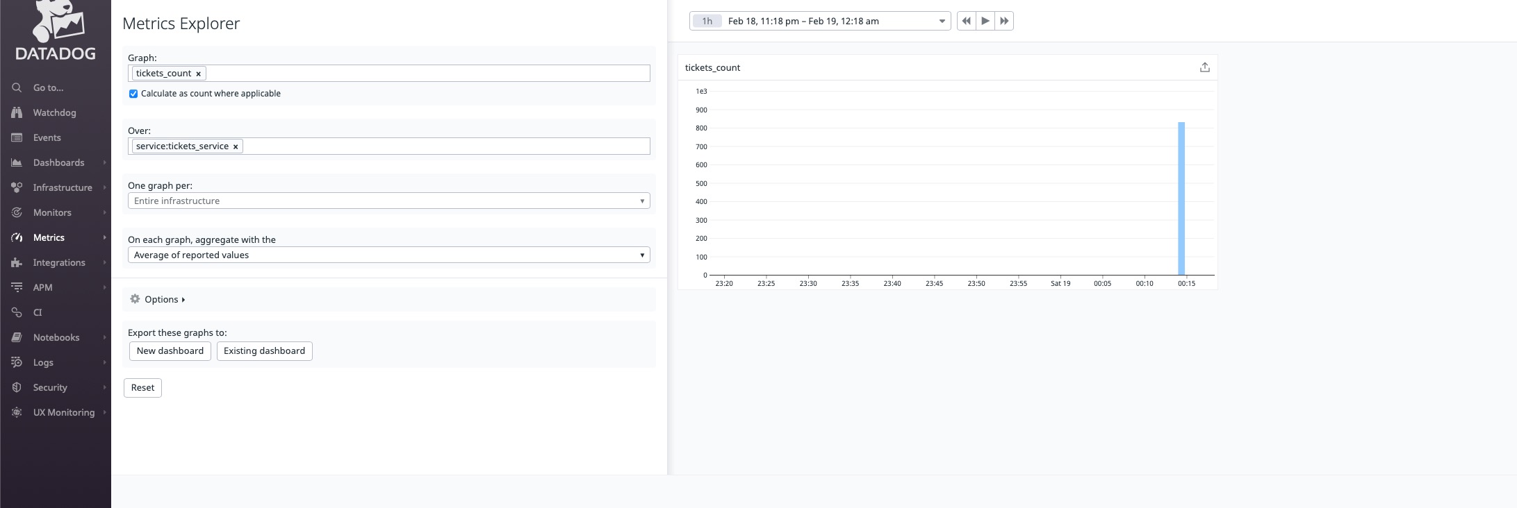Expand the Notebooks submenu arrow
The height and width of the screenshot is (508, 1517).
point(105,337)
